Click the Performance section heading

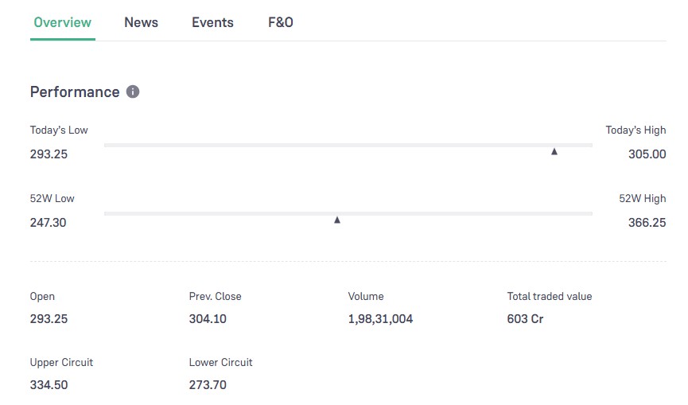pos(75,92)
